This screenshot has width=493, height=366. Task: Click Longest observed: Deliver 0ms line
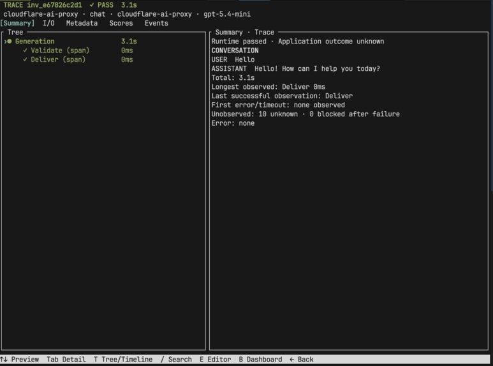pos(269,87)
